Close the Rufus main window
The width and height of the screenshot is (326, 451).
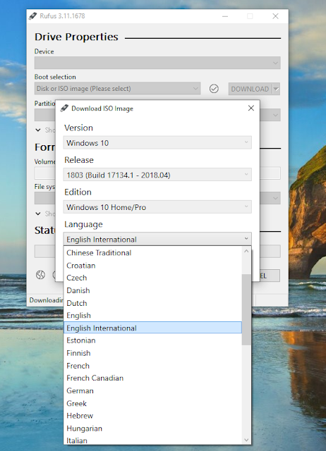(275, 16)
